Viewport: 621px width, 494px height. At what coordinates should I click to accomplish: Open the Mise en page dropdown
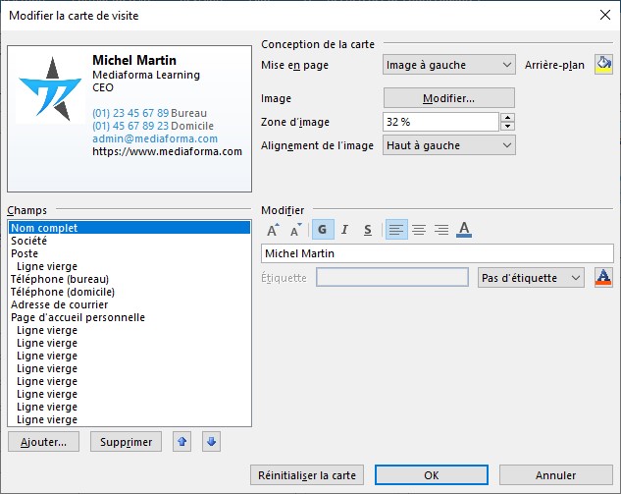click(448, 65)
